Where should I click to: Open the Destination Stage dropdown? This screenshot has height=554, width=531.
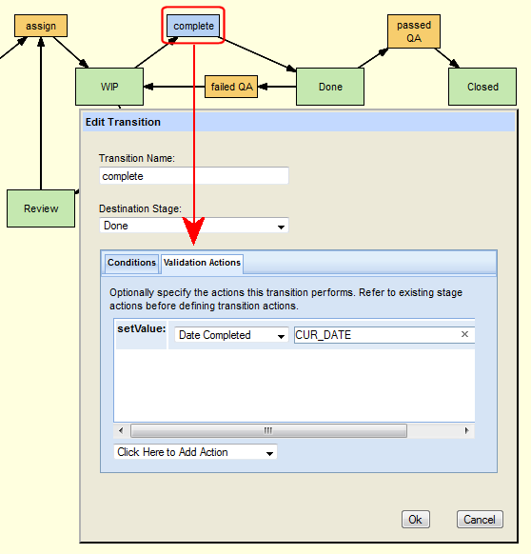pyautogui.click(x=194, y=226)
